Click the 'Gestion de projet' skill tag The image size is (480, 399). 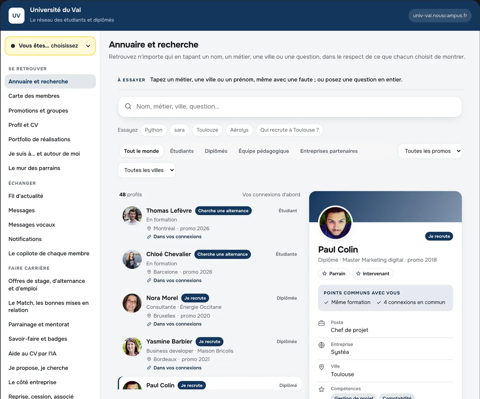[x=354, y=397]
